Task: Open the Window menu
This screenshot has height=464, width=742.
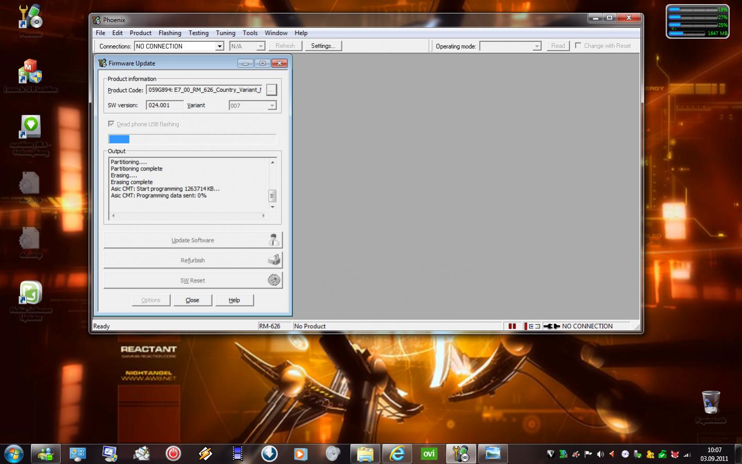Action: click(x=276, y=33)
